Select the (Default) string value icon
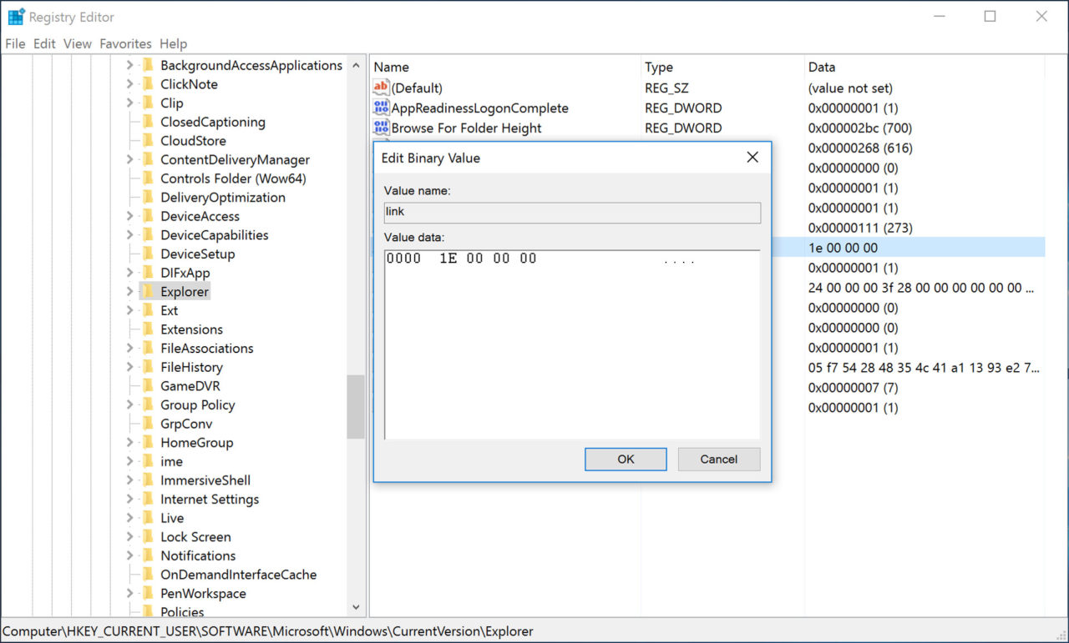The image size is (1069, 643). click(x=381, y=88)
